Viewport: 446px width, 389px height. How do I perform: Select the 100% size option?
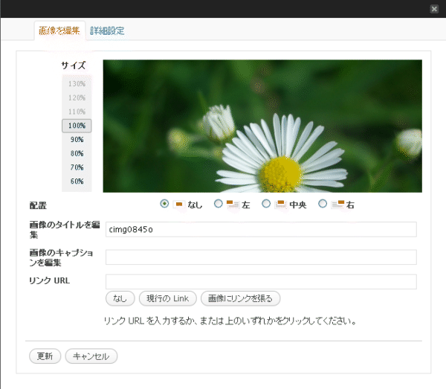tap(77, 126)
